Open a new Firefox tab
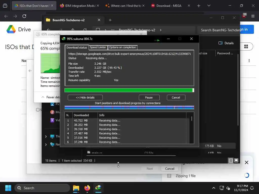The image size is (259, 194). click(199, 6)
